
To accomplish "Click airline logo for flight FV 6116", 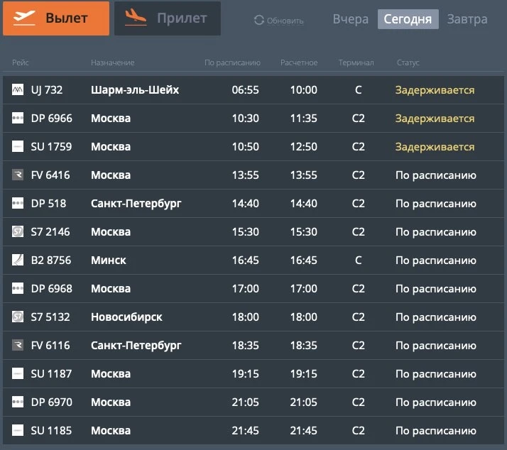I will (18, 346).
